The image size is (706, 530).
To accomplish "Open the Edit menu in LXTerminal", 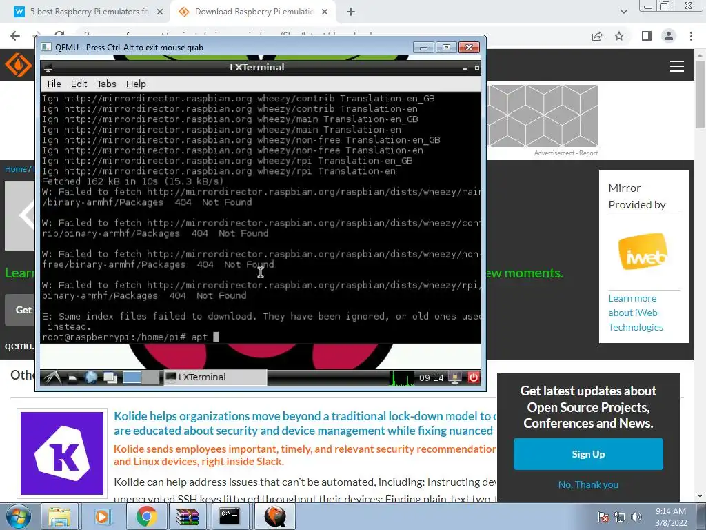I will pyautogui.click(x=79, y=84).
